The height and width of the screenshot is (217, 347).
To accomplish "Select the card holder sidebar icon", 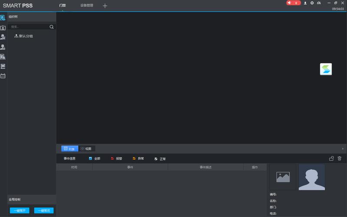I will (x=3, y=28).
